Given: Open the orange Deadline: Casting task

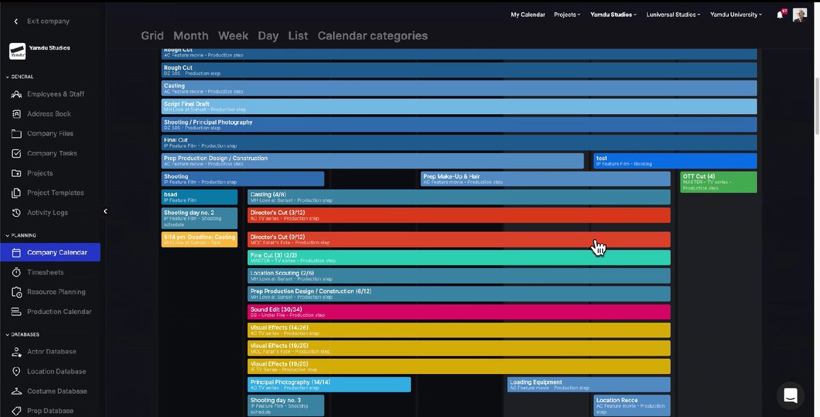Looking at the screenshot, I should pos(199,239).
